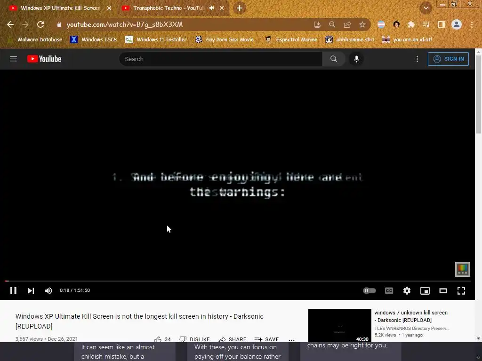
Task: Share this page via address bar icon
Action: tap(347, 24)
